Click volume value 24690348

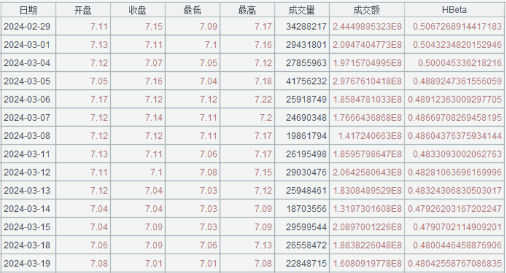click(306, 117)
